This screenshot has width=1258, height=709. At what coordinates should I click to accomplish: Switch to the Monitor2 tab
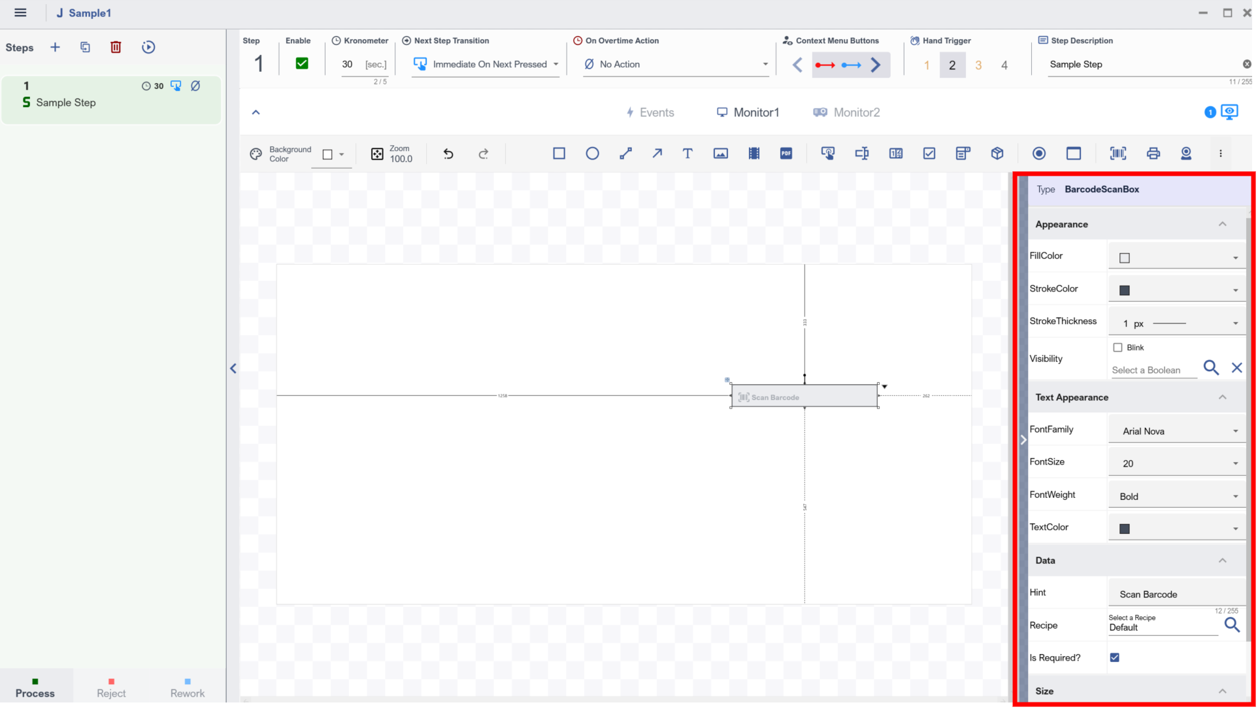(x=847, y=112)
